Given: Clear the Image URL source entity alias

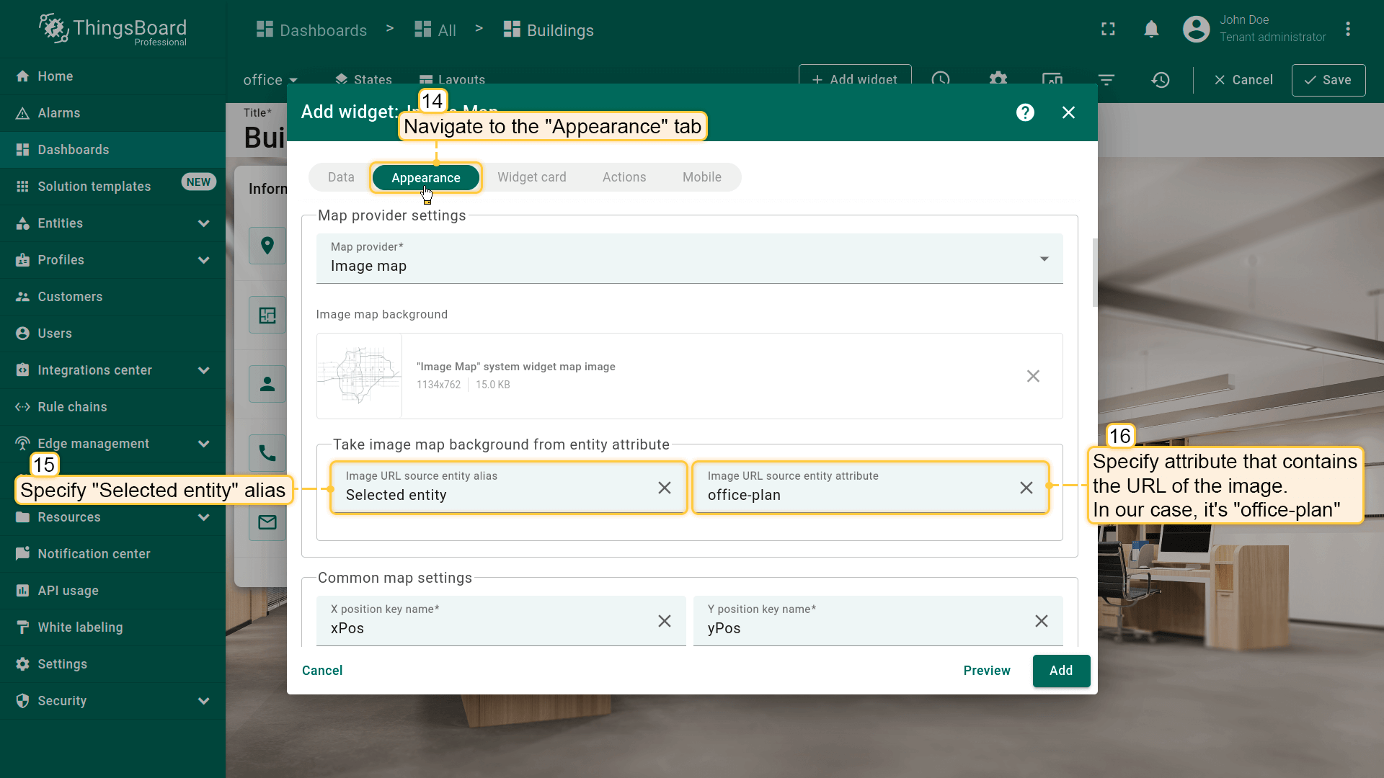Looking at the screenshot, I should 664,488.
